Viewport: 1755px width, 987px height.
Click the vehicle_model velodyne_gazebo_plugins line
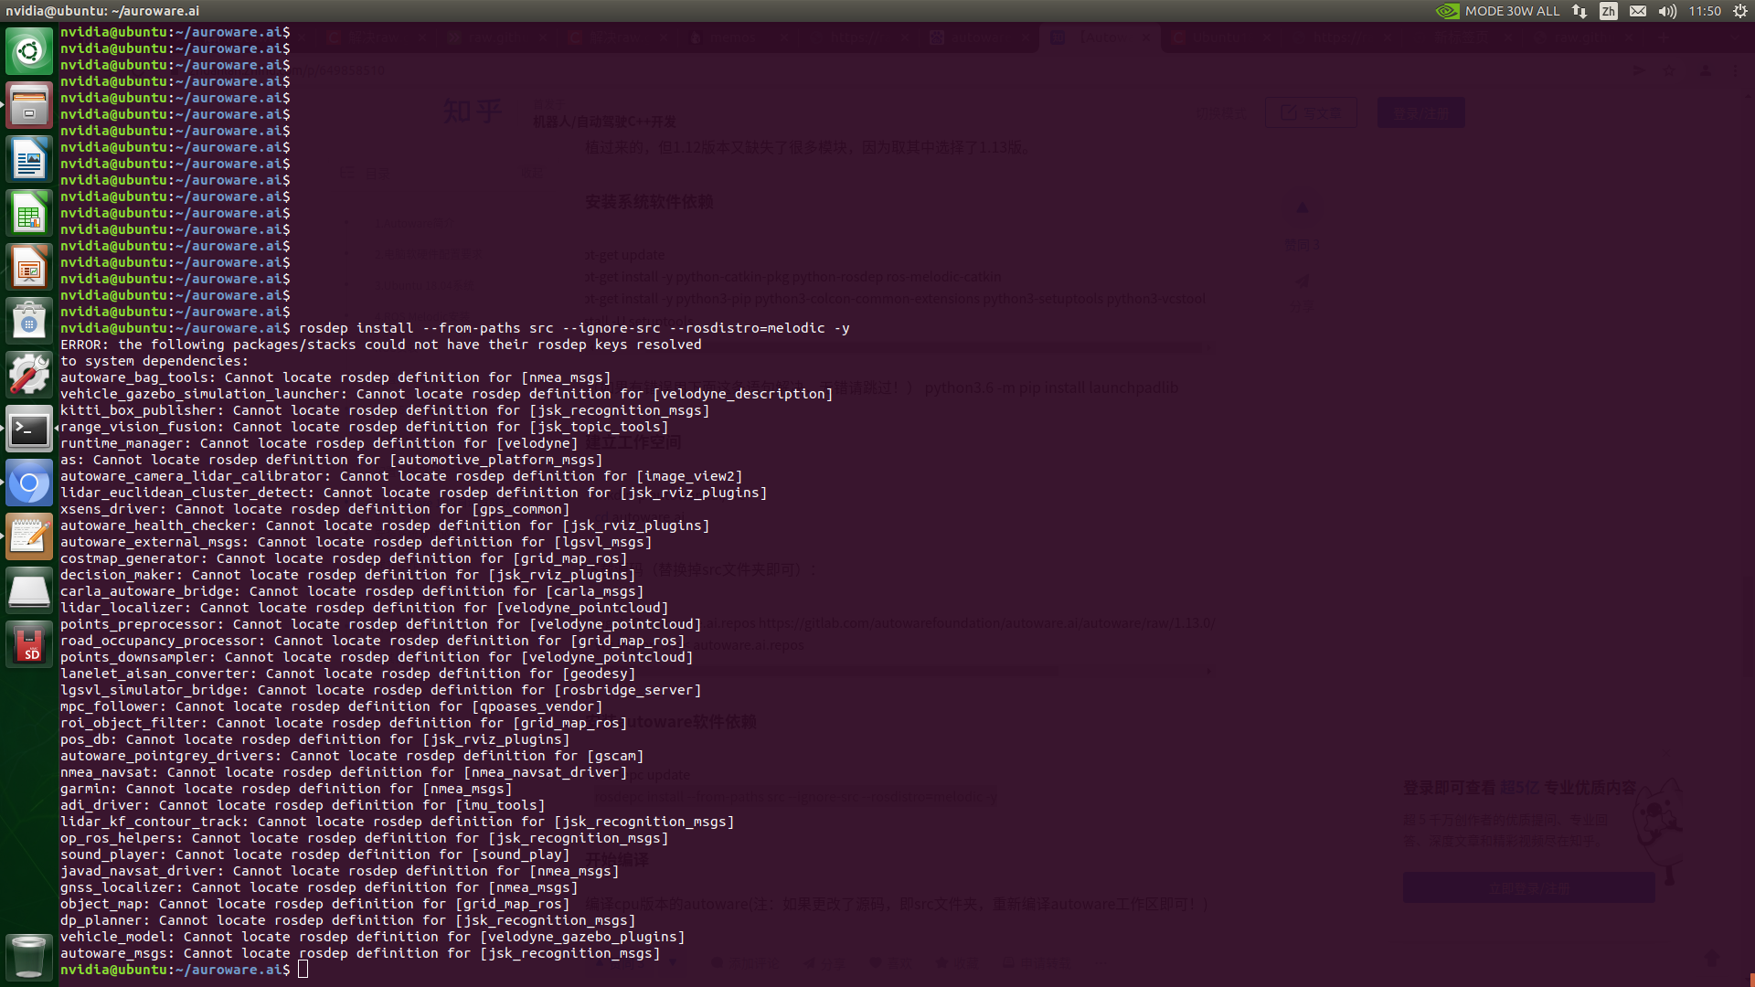coord(373,937)
